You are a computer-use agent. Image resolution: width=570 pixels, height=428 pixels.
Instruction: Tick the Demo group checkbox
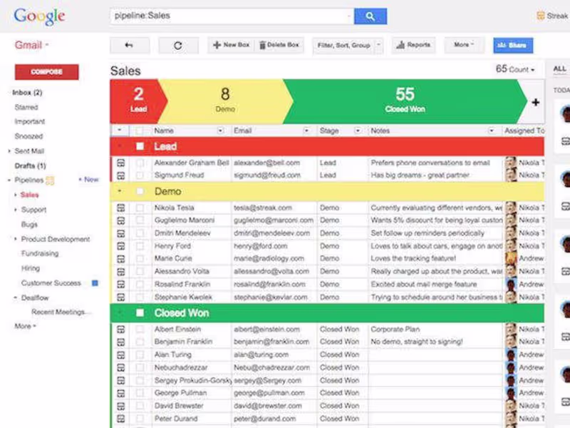(x=140, y=191)
